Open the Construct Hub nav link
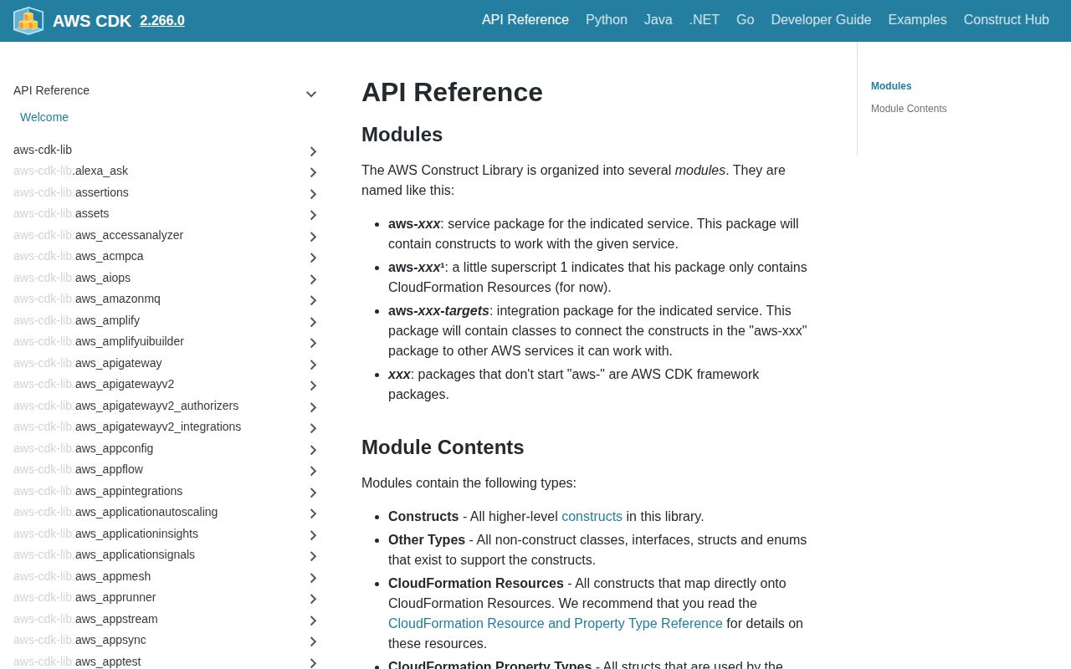The image size is (1071, 669). point(1007,20)
